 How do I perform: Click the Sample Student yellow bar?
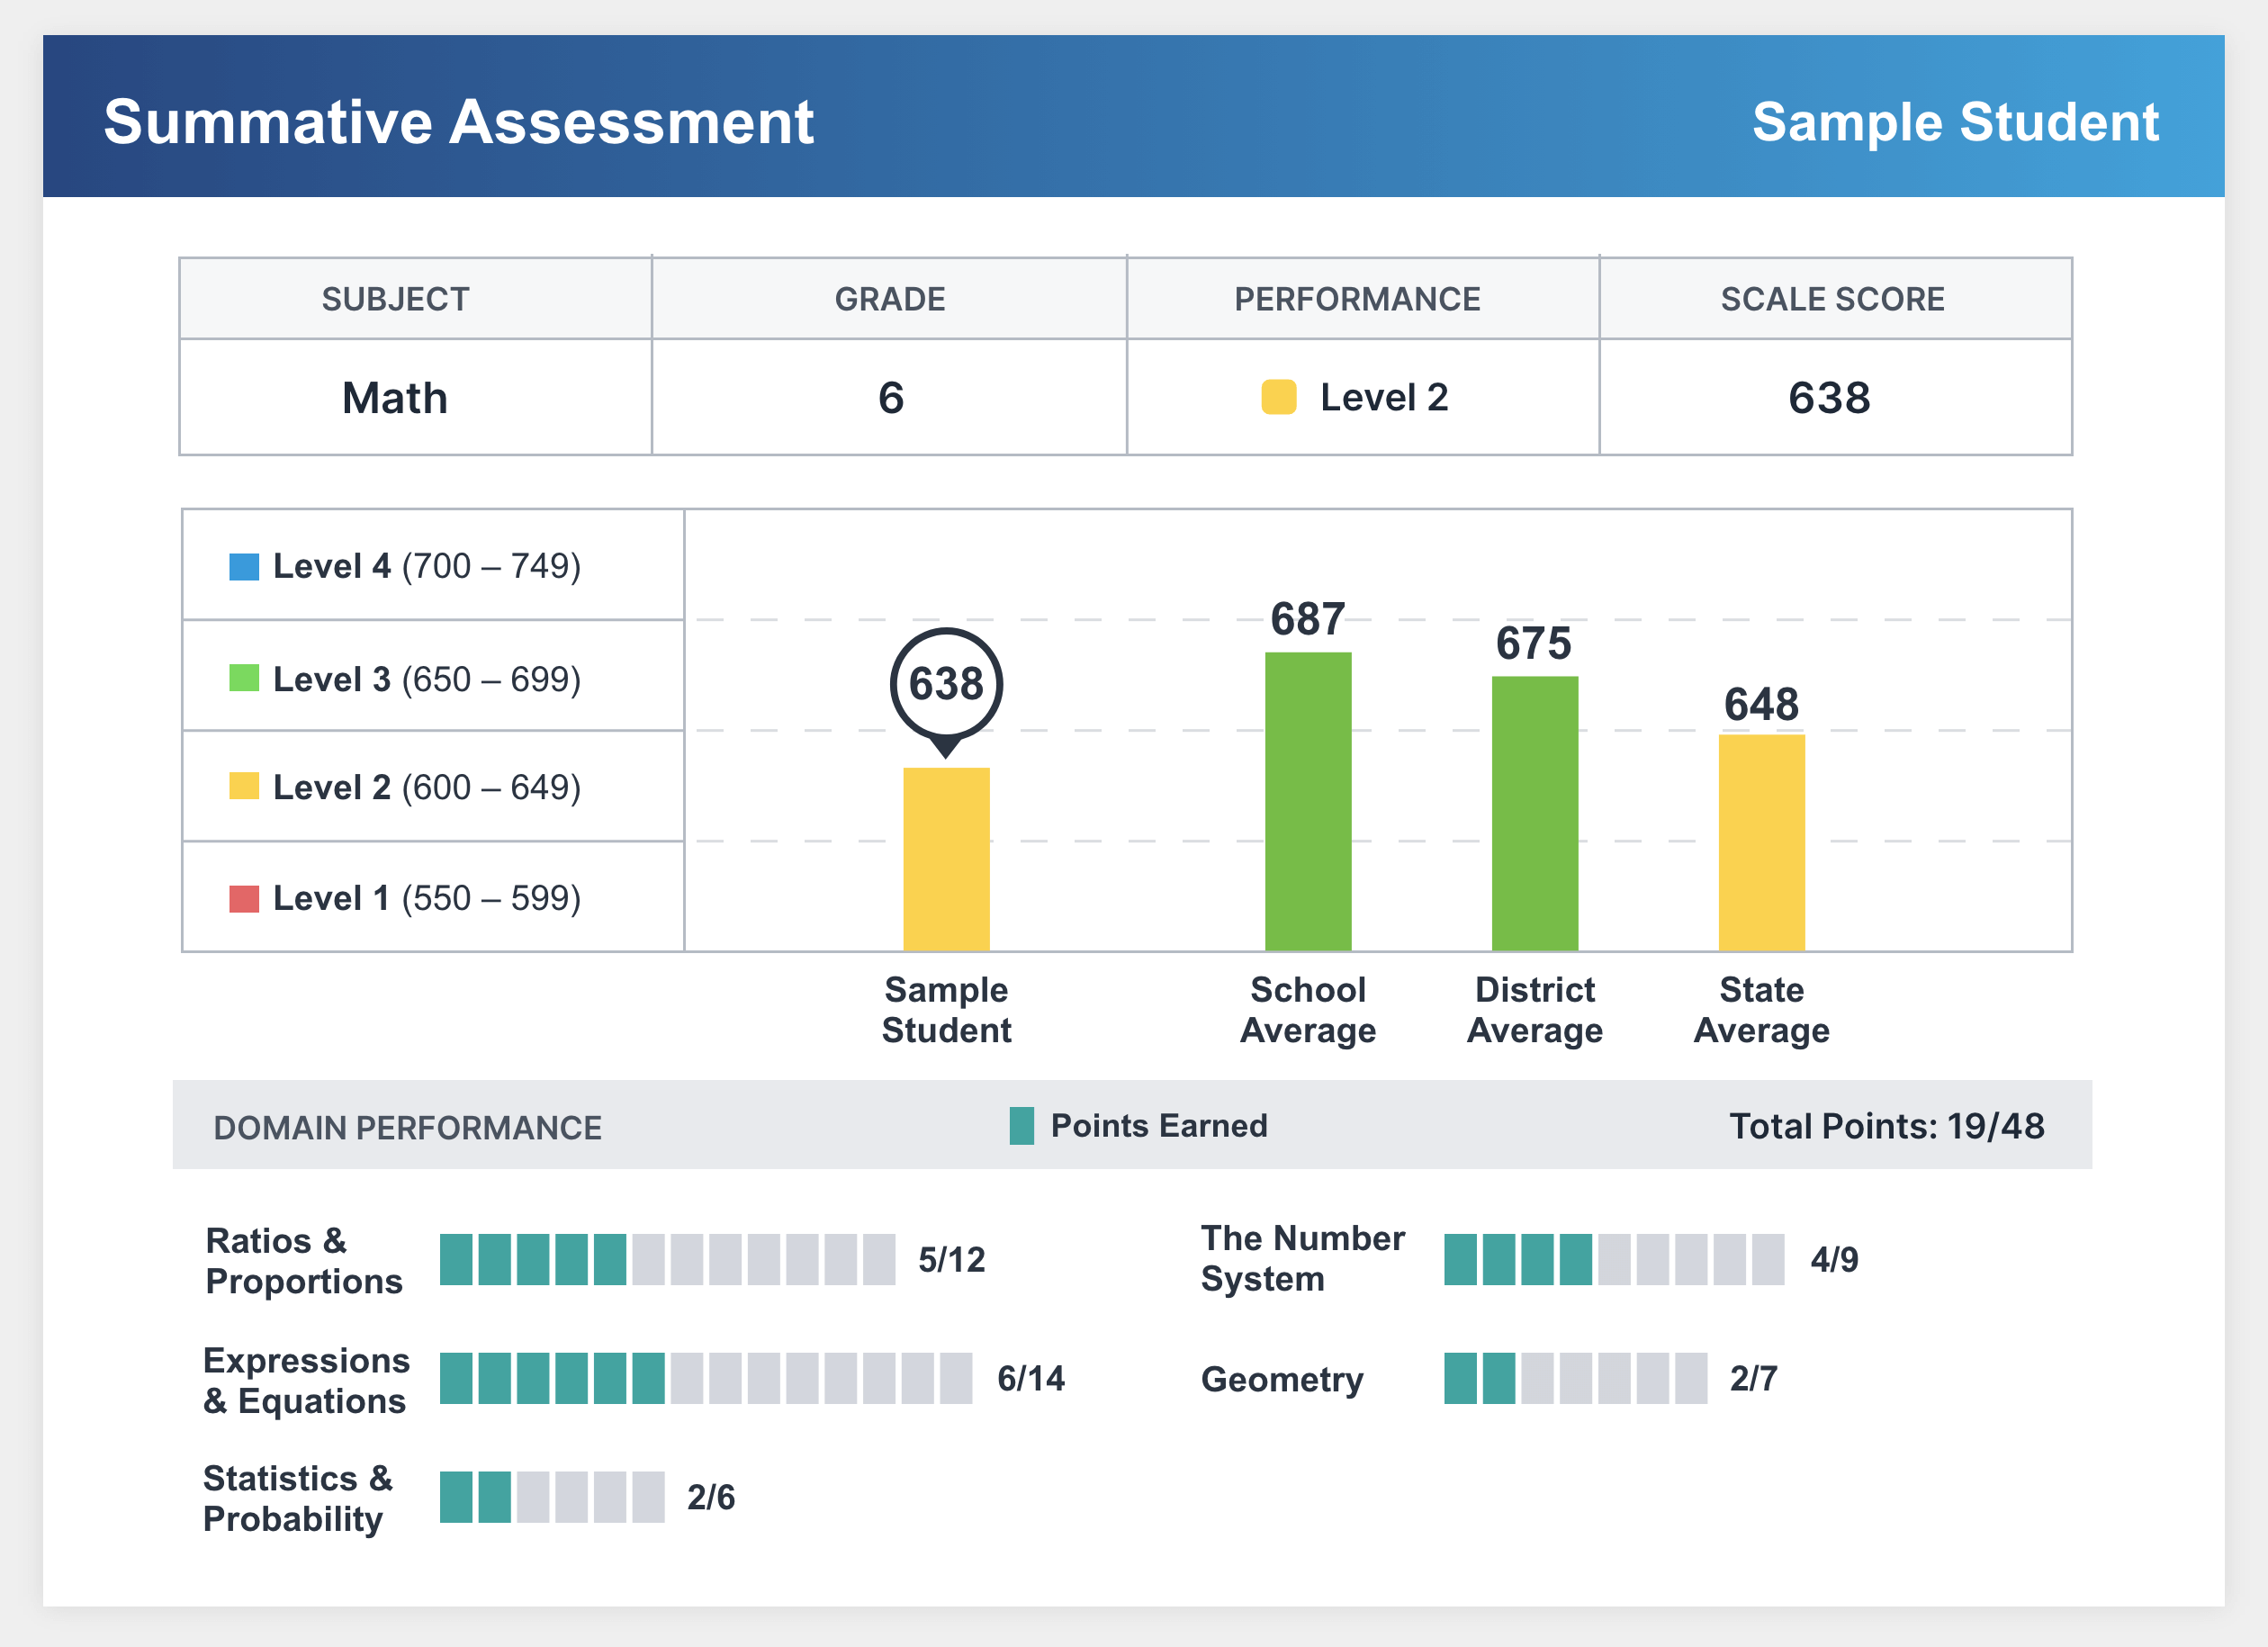pyautogui.click(x=946, y=858)
